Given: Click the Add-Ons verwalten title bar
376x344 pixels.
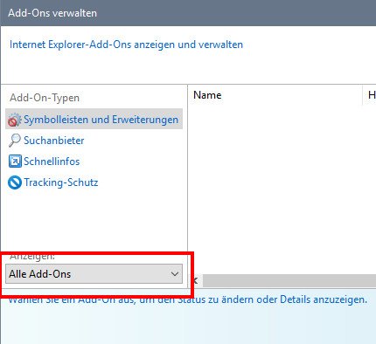Looking at the screenshot, I should pyautogui.click(x=188, y=13).
